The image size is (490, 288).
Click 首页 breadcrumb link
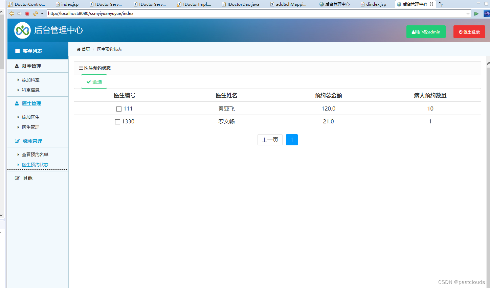[86, 49]
